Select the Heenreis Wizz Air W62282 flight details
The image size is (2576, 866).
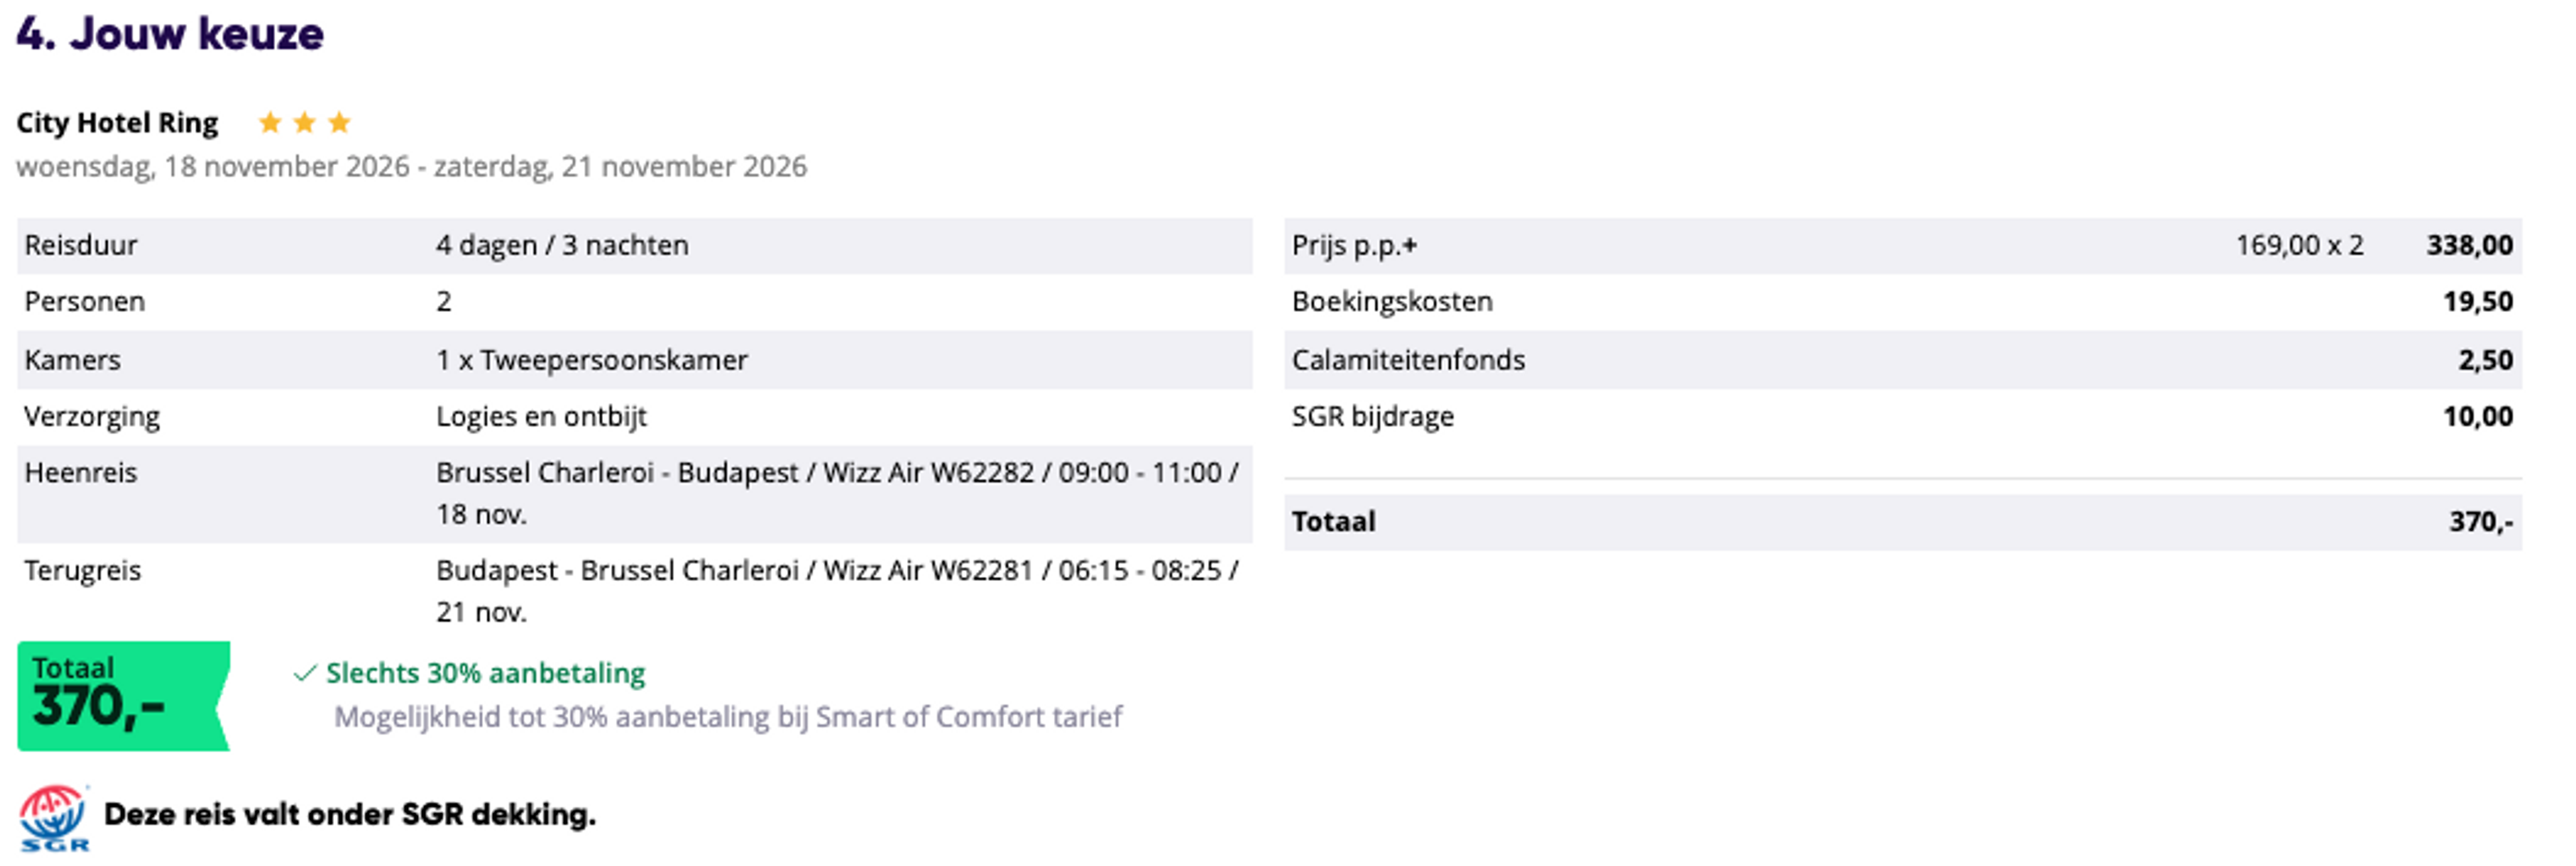coord(836,493)
